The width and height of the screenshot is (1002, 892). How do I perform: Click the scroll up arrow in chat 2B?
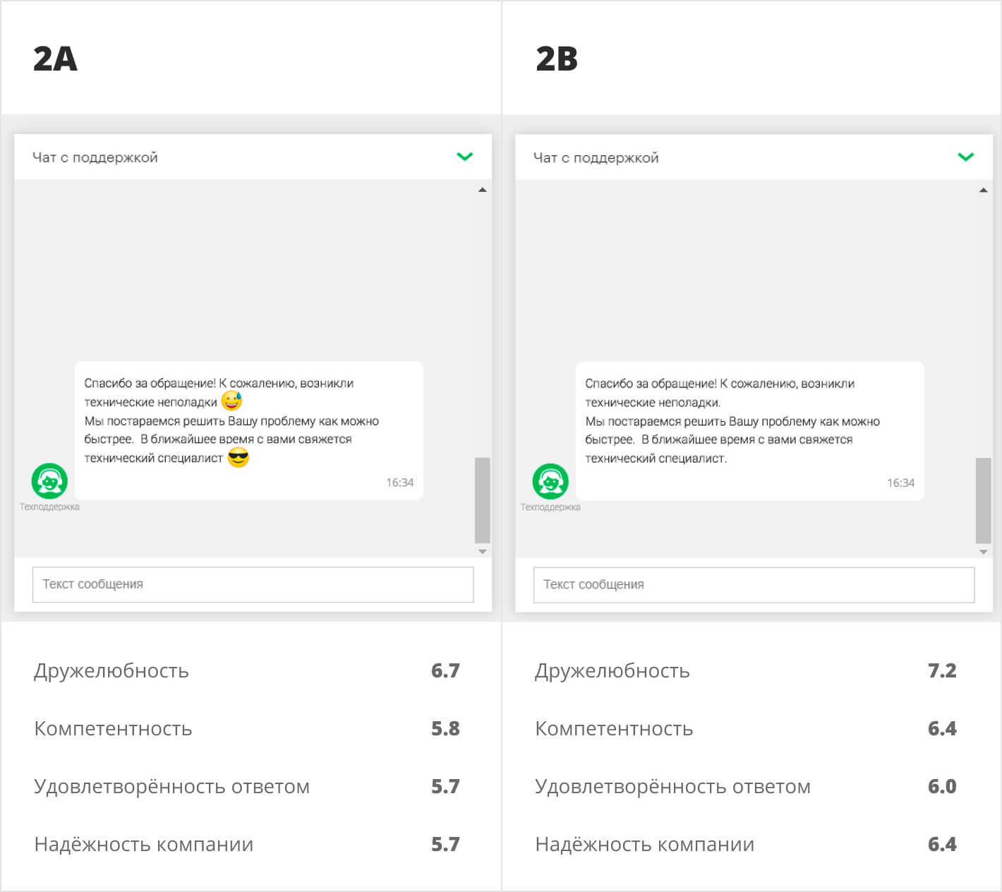click(x=984, y=190)
